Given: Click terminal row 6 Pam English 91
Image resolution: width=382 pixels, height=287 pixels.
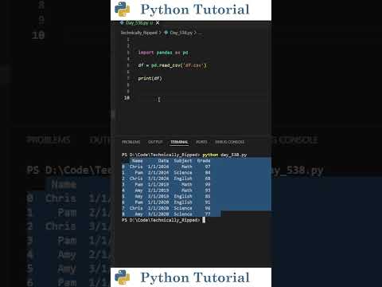Looking at the screenshot, I should tap(166, 202).
